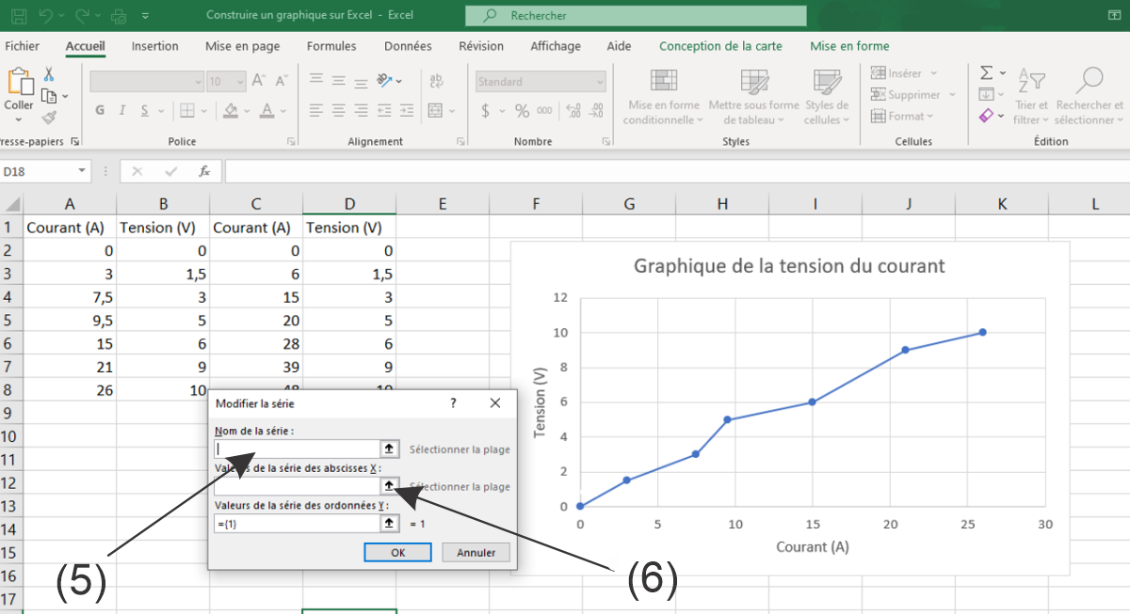Open the font size dropdown
Viewport: 1130px width, 614px height.
[241, 82]
